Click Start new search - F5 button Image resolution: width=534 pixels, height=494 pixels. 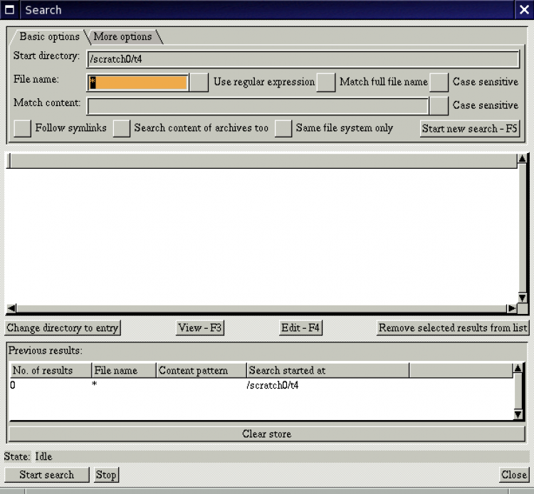470,128
